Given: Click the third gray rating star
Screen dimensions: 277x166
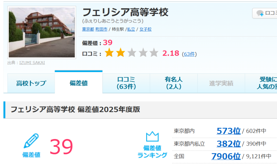Looking at the screenshot, I should coord(132,53).
